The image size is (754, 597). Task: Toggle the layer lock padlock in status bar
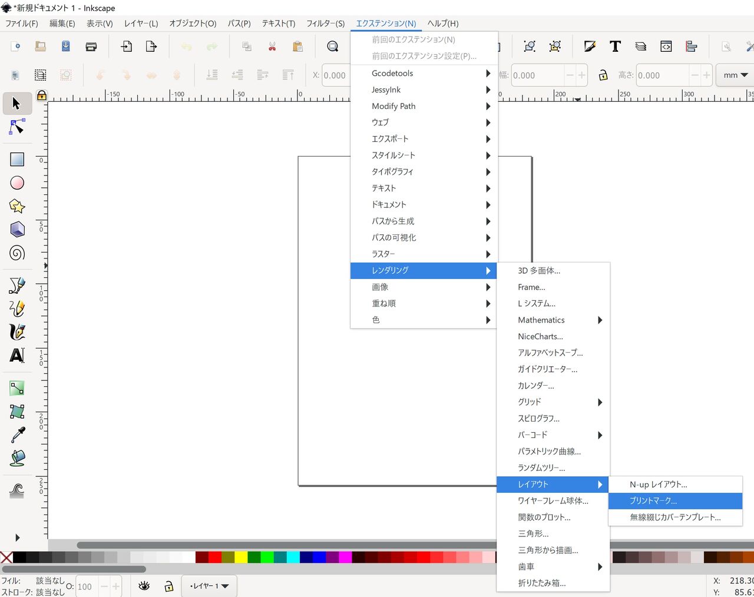pyautogui.click(x=169, y=586)
